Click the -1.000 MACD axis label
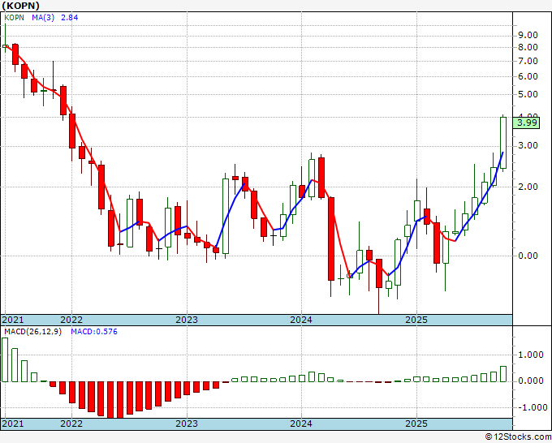The width and height of the screenshot is (552, 443). 531,407
